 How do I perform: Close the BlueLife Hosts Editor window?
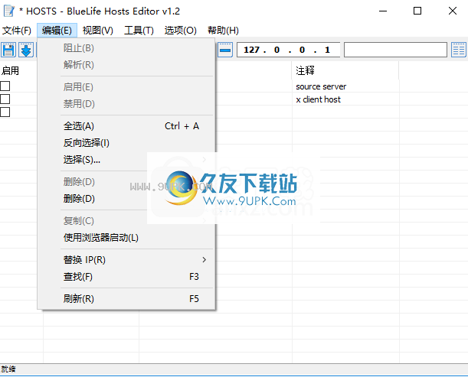(453, 11)
